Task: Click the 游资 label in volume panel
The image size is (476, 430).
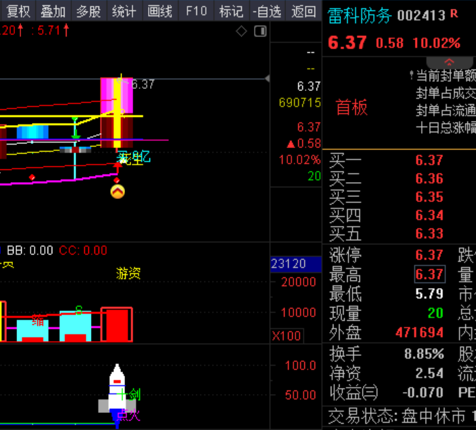Action: click(x=128, y=273)
